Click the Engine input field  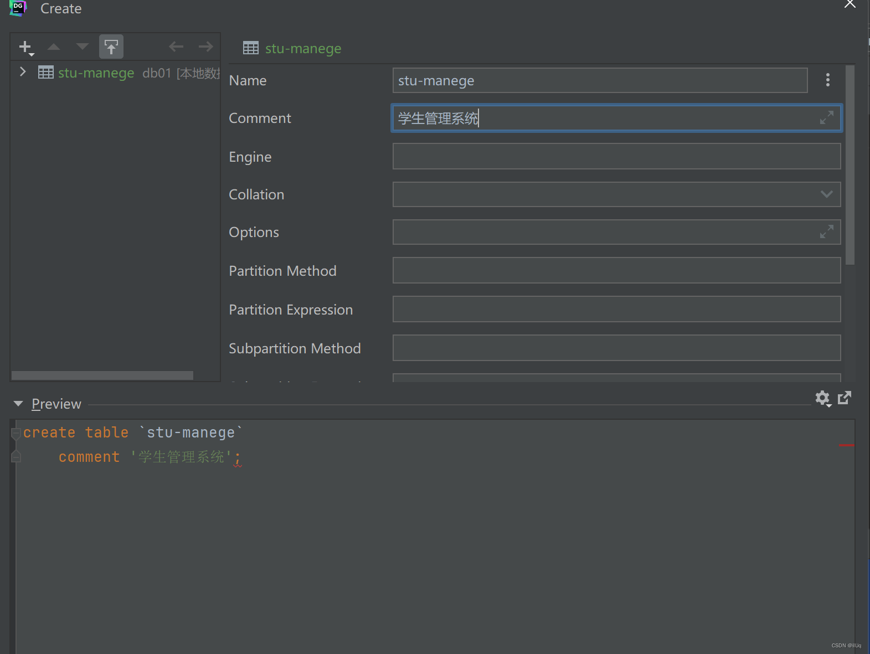pyautogui.click(x=616, y=156)
